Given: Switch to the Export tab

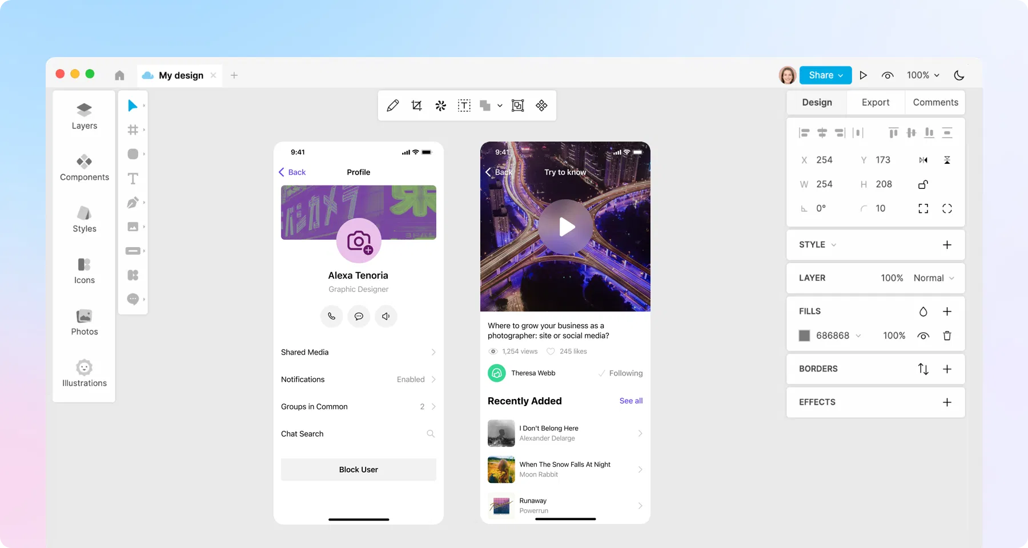Looking at the screenshot, I should pos(875,102).
